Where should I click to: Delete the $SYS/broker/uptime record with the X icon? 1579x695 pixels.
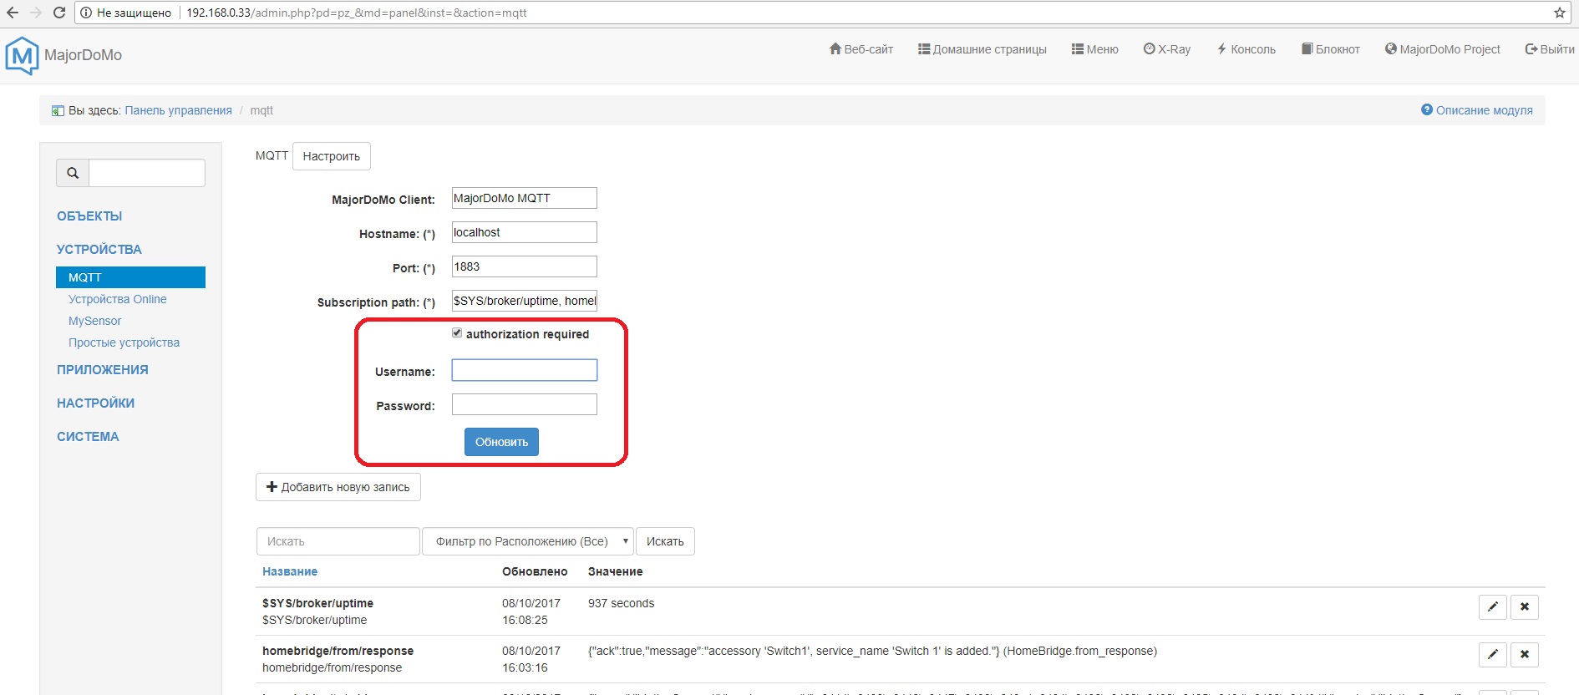[x=1524, y=606]
